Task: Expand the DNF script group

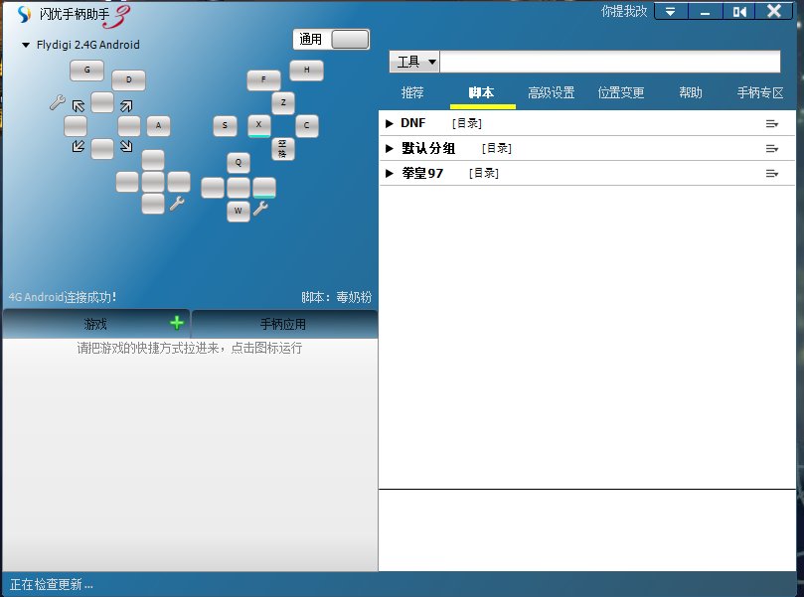Action: pyautogui.click(x=389, y=123)
